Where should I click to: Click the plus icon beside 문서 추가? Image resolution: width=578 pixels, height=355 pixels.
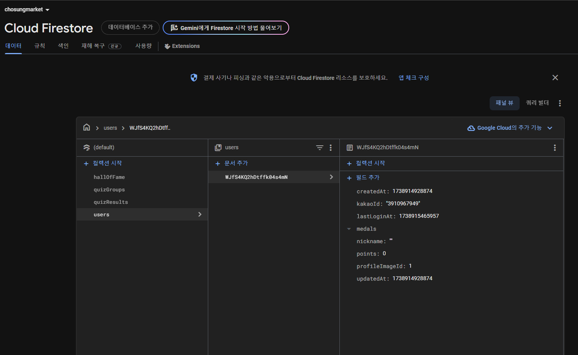(x=218, y=164)
